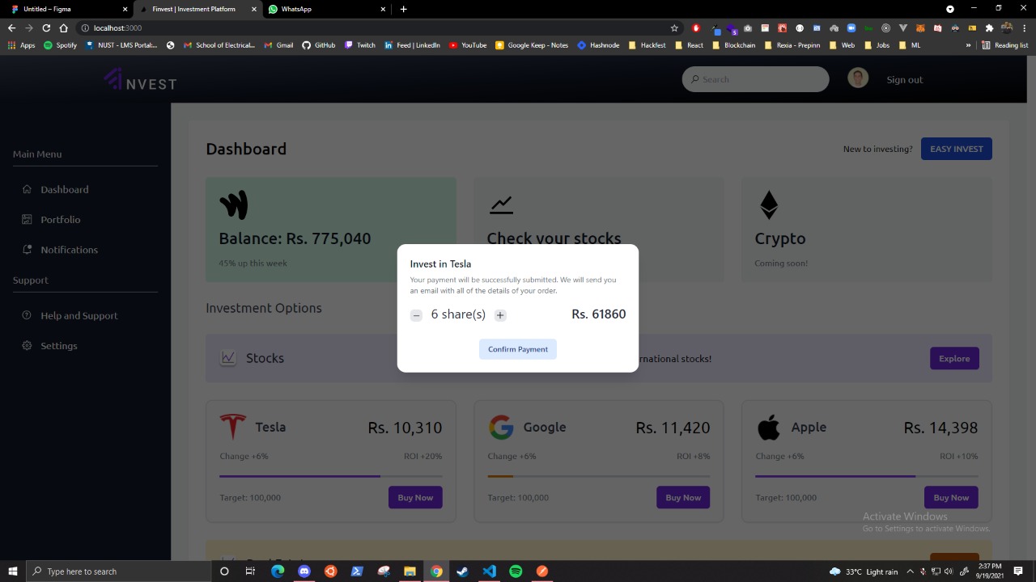Switch to the Untitled – Figma tab
The width and height of the screenshot is (1036, 582).
point(65,9)
